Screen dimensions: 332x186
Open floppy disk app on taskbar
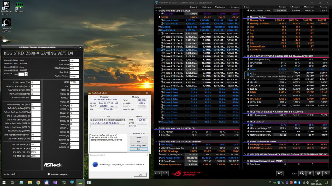46,182
